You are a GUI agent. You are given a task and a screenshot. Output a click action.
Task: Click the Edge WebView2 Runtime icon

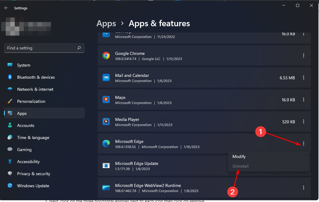pos(106,188)
